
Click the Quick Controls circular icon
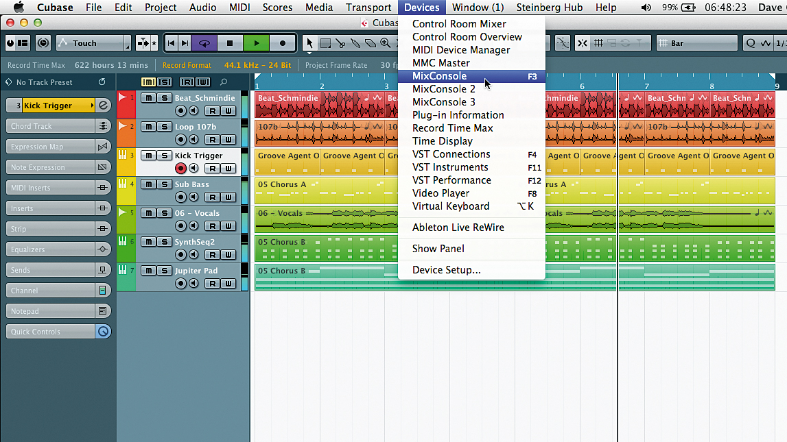103,332
